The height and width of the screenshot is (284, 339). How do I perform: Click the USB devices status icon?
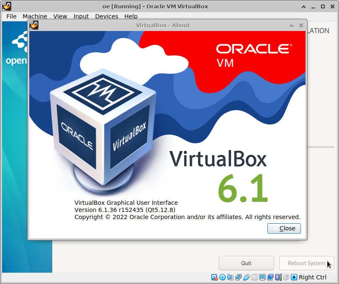[x=247, y=277]
